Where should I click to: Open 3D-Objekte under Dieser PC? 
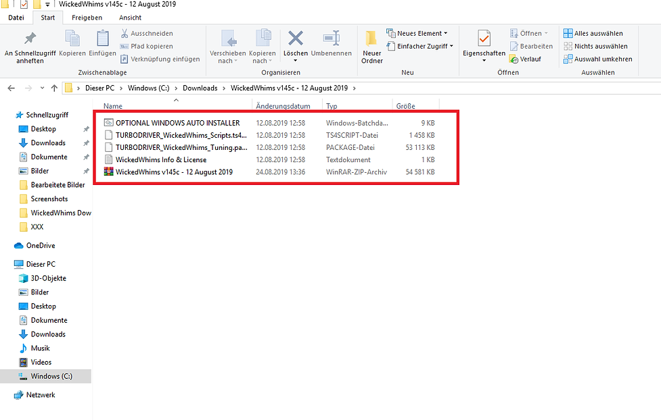tap(48, 278)
